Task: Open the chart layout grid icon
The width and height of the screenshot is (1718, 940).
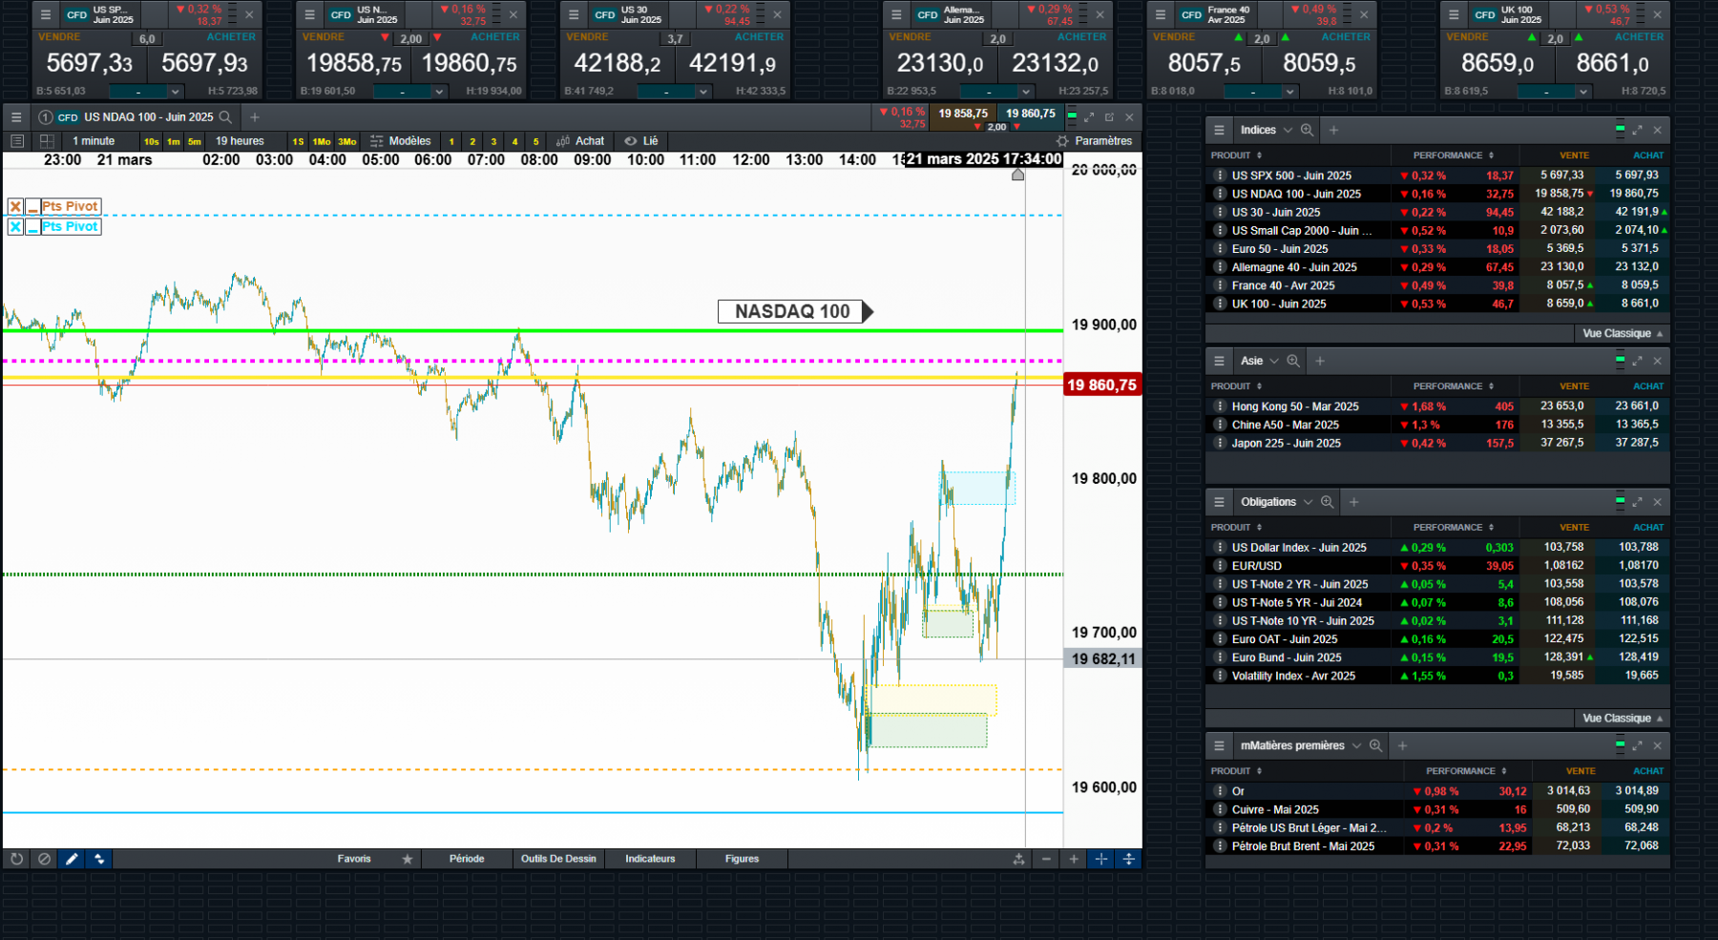Action: tap(47, 141)
